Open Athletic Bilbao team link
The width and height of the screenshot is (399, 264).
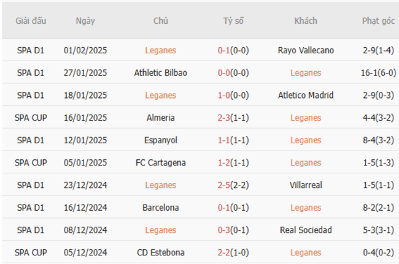pyautogui.click(x=161, y=73)
